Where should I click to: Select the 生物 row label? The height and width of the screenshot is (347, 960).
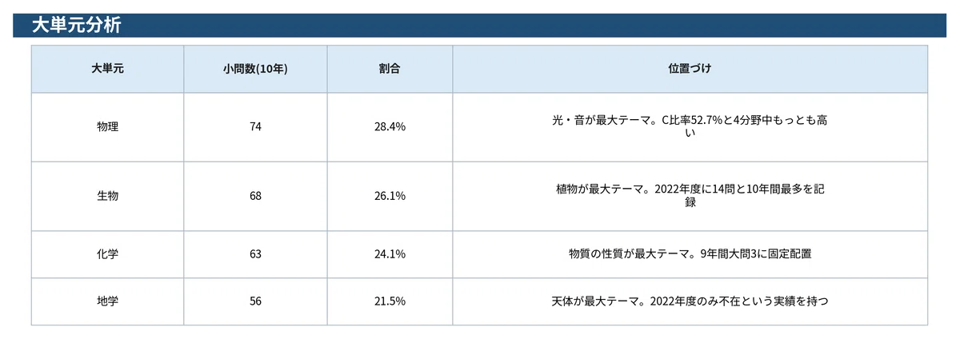[108, 197]
